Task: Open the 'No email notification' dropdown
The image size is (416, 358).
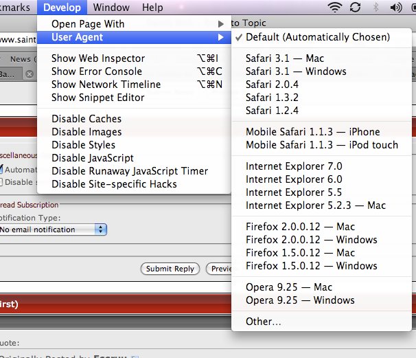Action: (53, 230)
